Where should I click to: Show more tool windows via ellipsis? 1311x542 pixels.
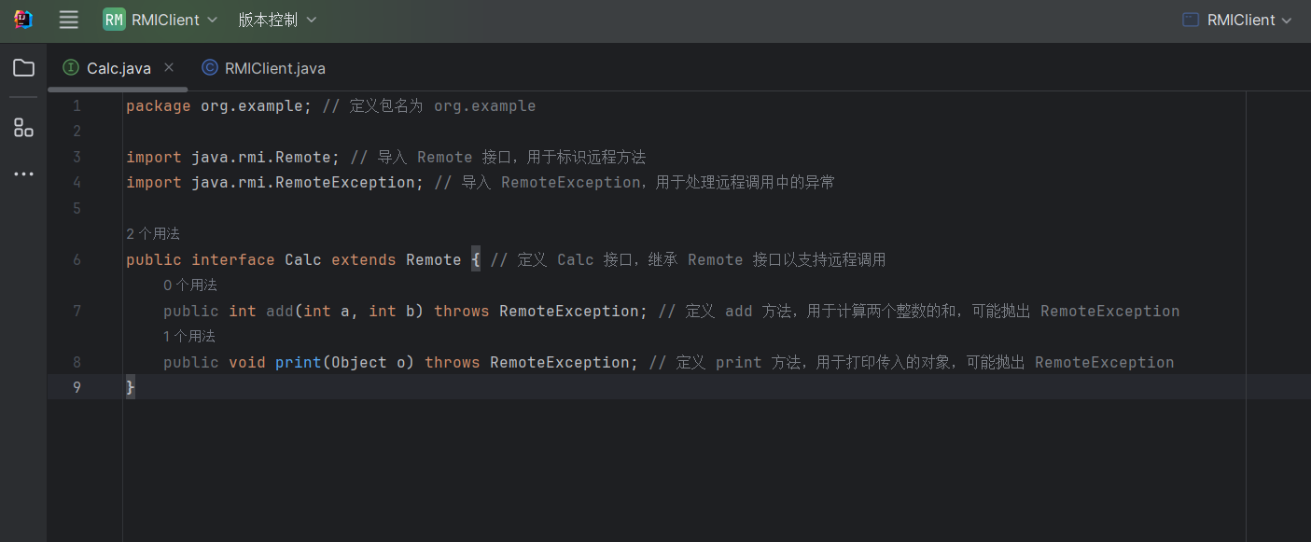[23, 174]
